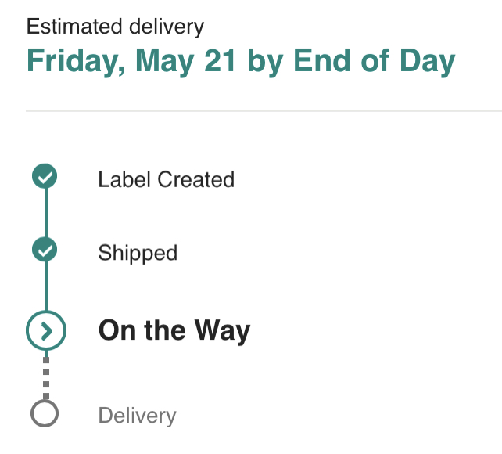Click line between Label Created and Shipped
Viewport: 502px width, 454px height.
45,214
